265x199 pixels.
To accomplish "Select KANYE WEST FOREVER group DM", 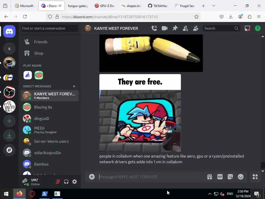I will (50, 96).
